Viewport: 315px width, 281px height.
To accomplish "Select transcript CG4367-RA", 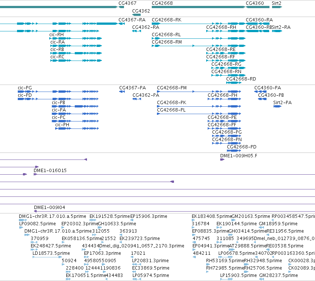I will click(132, 20).
